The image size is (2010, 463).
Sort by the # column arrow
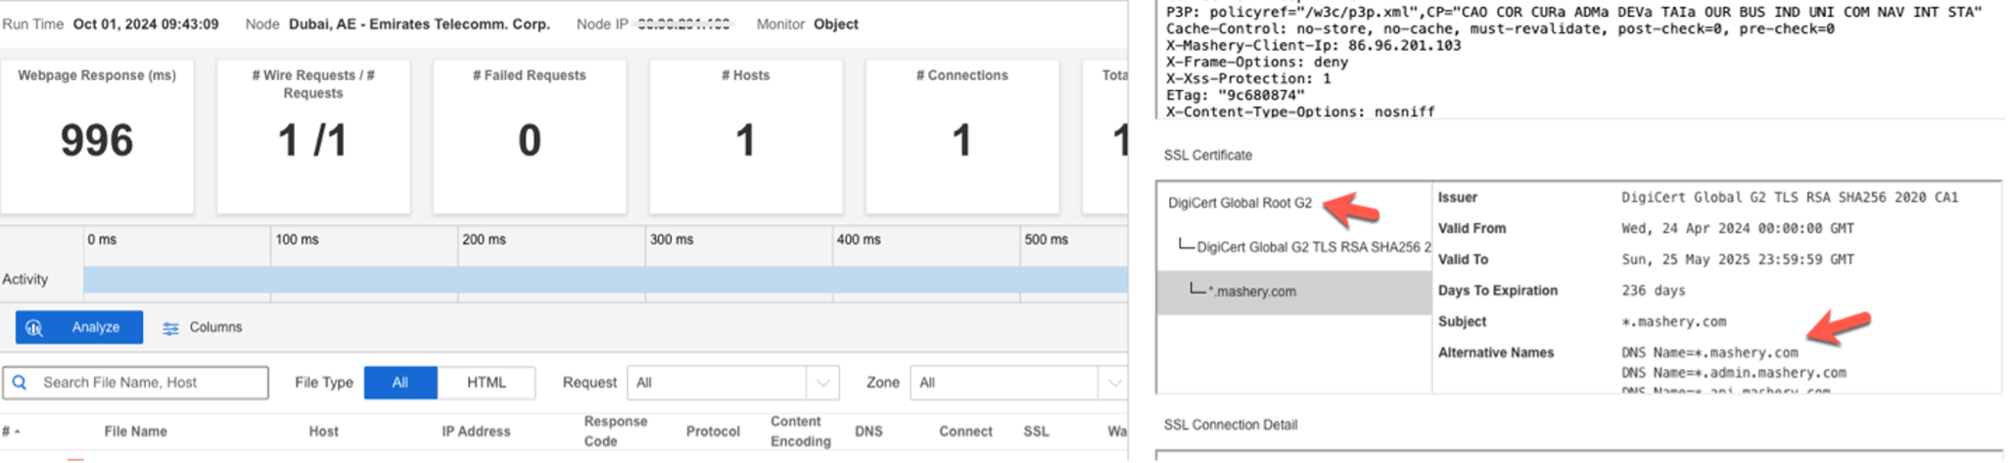[x=18, y=432]
